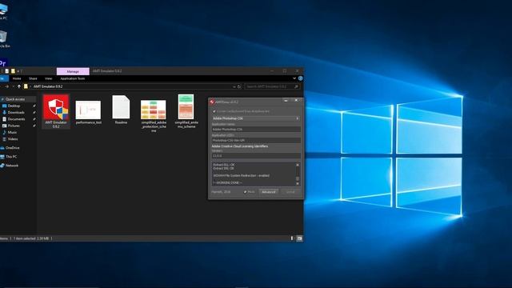Switch to the Manage ribbon tab
Screen dimensions: 512x288
[73, 71]
